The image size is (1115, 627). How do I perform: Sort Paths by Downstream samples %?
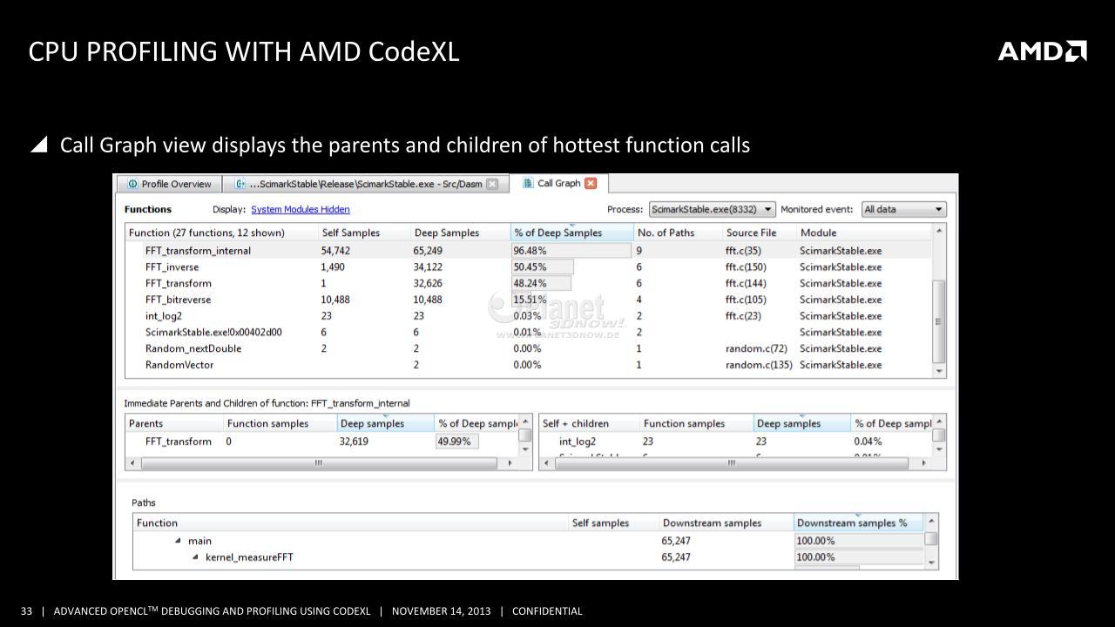pyautogui.click(x=858, y=523)
